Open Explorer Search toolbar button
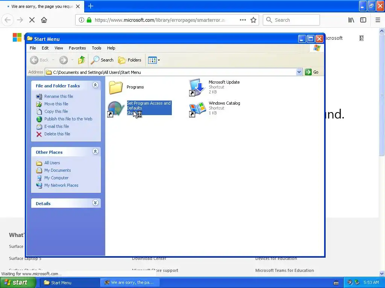This screenshot has width=385, height=288. pos(102,60)
